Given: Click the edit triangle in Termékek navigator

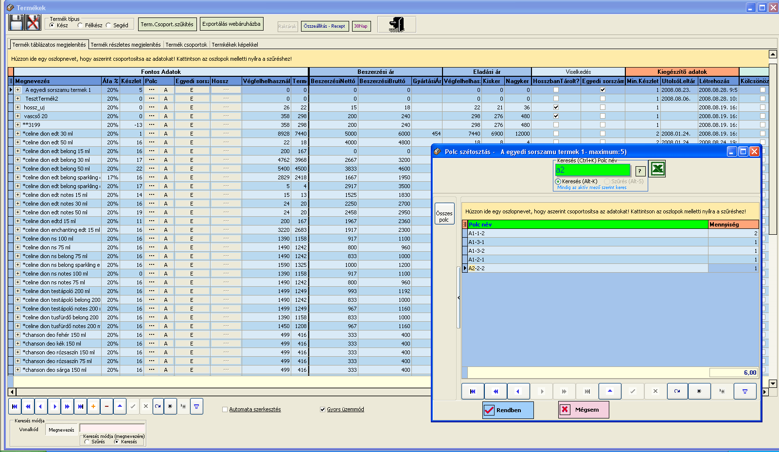Looking at the screenshot, I should 120,406.
